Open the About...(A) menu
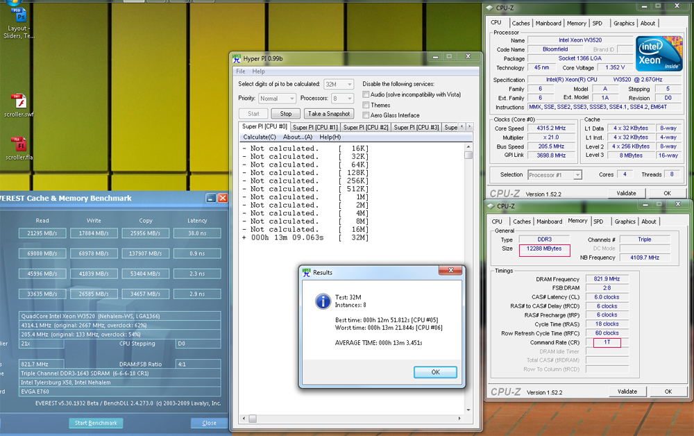 (x=298, y=137)
